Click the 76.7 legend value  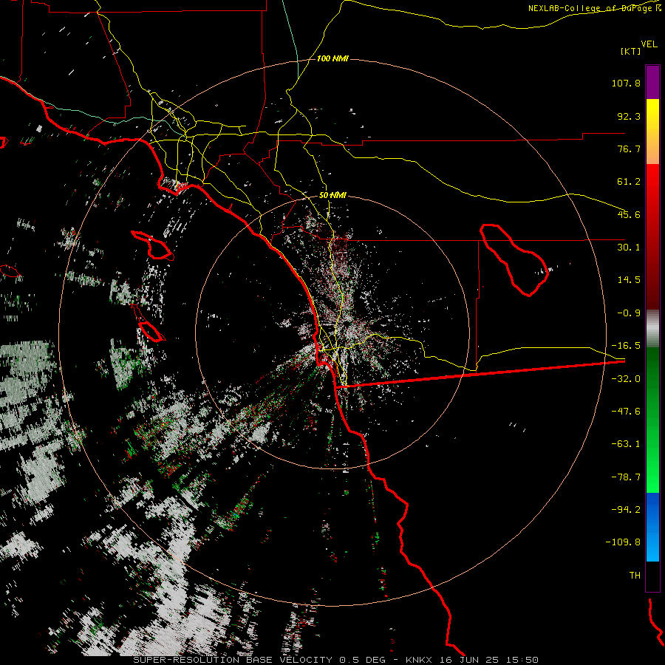(629, 149)
